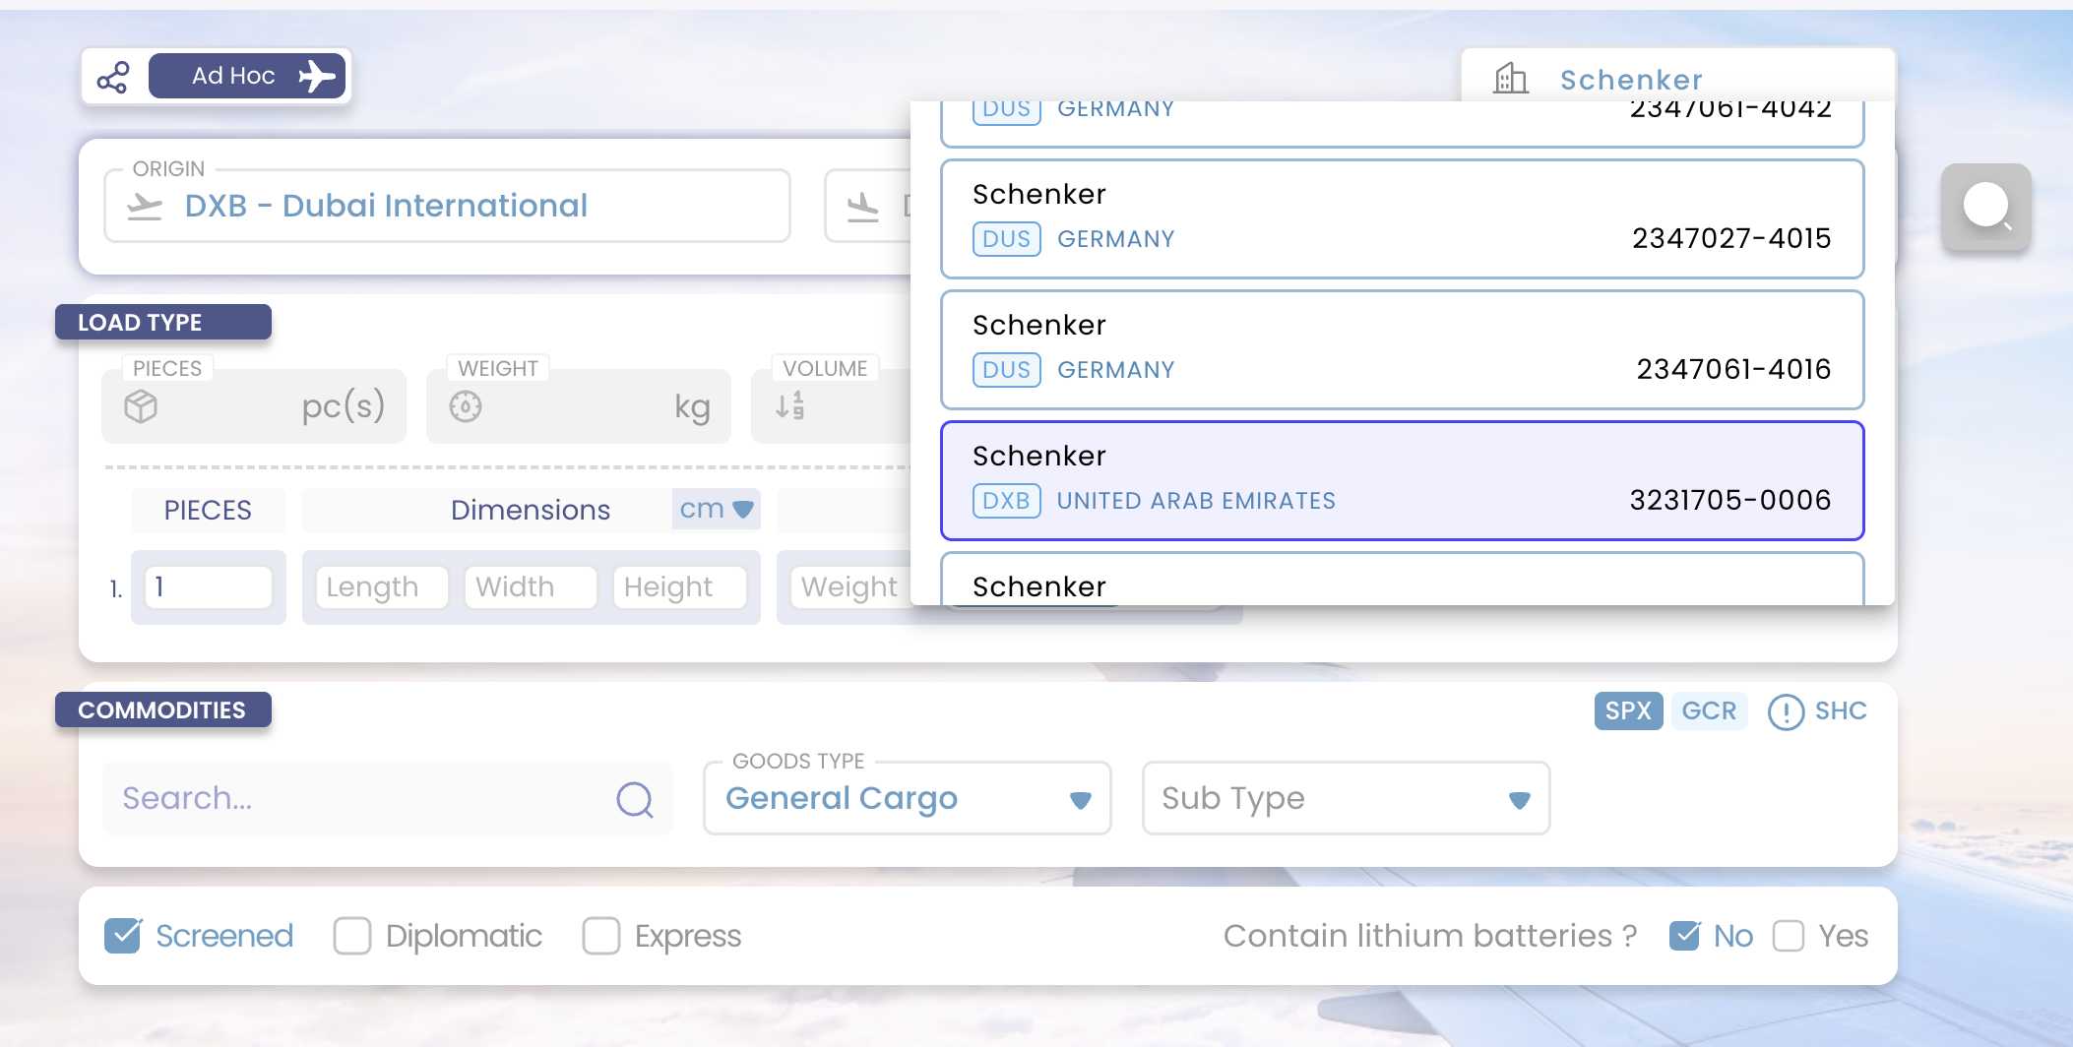The height and width of the screenshot is (1047, 2073).
Task: Click the commodities search magnifier icon
Action: [635, 799]
